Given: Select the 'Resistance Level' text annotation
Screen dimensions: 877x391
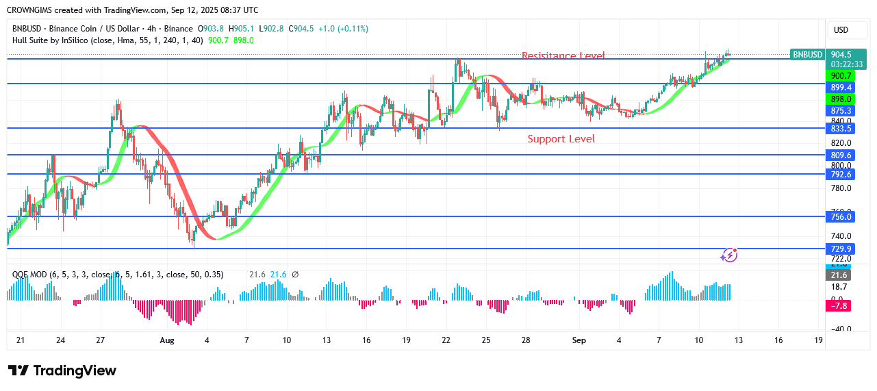Looking at the screenshot, I should click(563, 55).
